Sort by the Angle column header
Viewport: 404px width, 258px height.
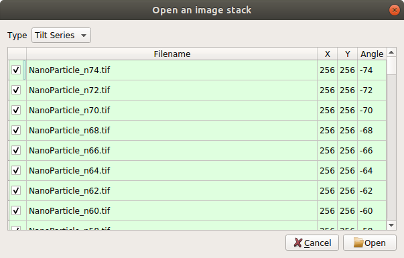(x=372, y=54)
